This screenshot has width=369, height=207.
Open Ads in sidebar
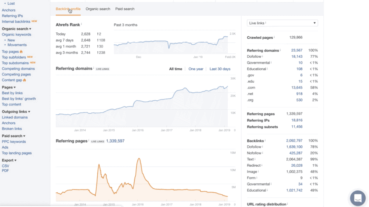5,147
